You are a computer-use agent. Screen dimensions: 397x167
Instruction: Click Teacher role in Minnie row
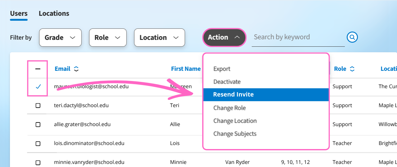click(x=342, y=162)
